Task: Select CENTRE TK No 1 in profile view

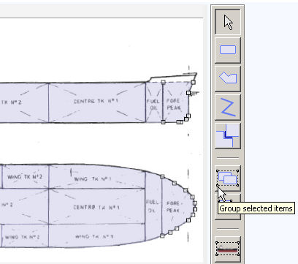Action: [x=97, y=102]
